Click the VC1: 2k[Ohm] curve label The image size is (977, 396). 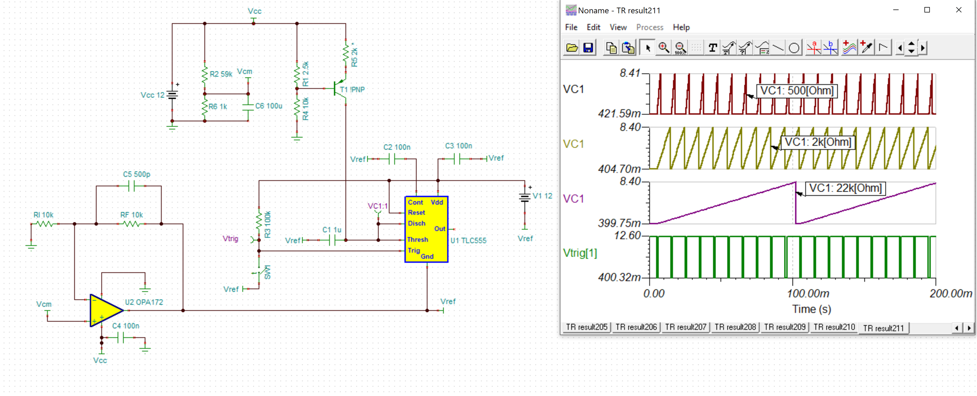point(818,142)
